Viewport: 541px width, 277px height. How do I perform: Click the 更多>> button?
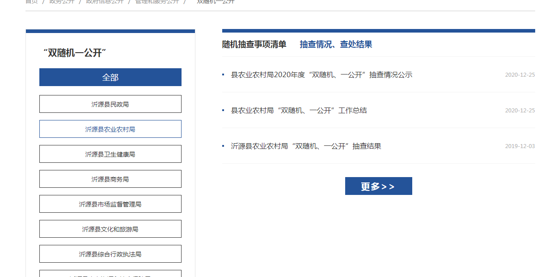click(378, 186)
